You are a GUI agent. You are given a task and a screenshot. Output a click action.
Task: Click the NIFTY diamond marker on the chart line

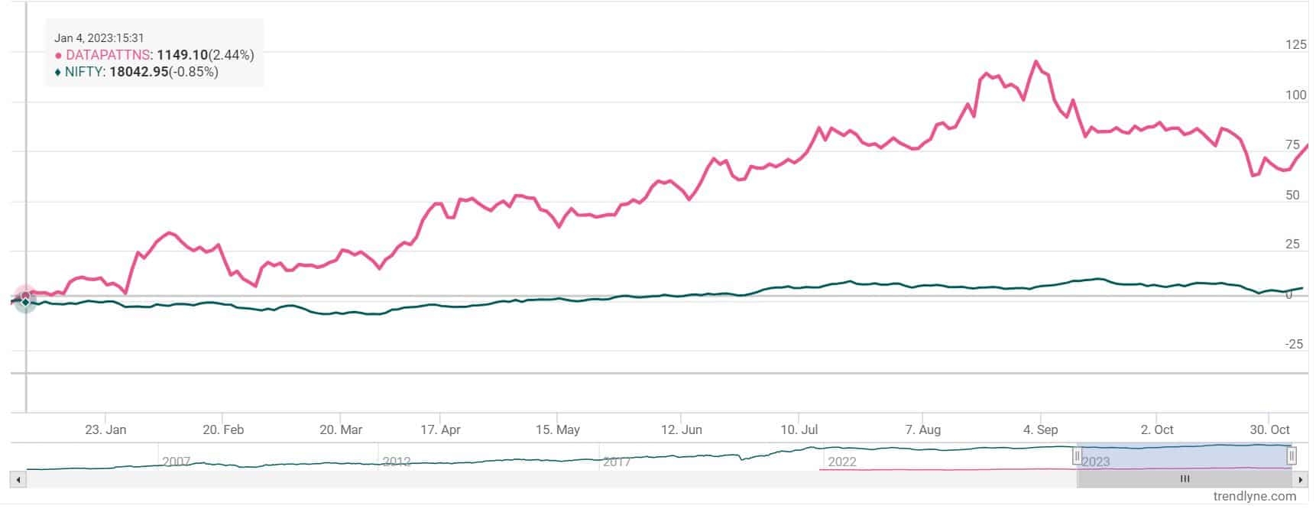pos(25,303)
